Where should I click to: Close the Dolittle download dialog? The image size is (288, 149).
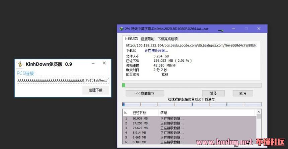pyautogui.click(x=259, y=29)
